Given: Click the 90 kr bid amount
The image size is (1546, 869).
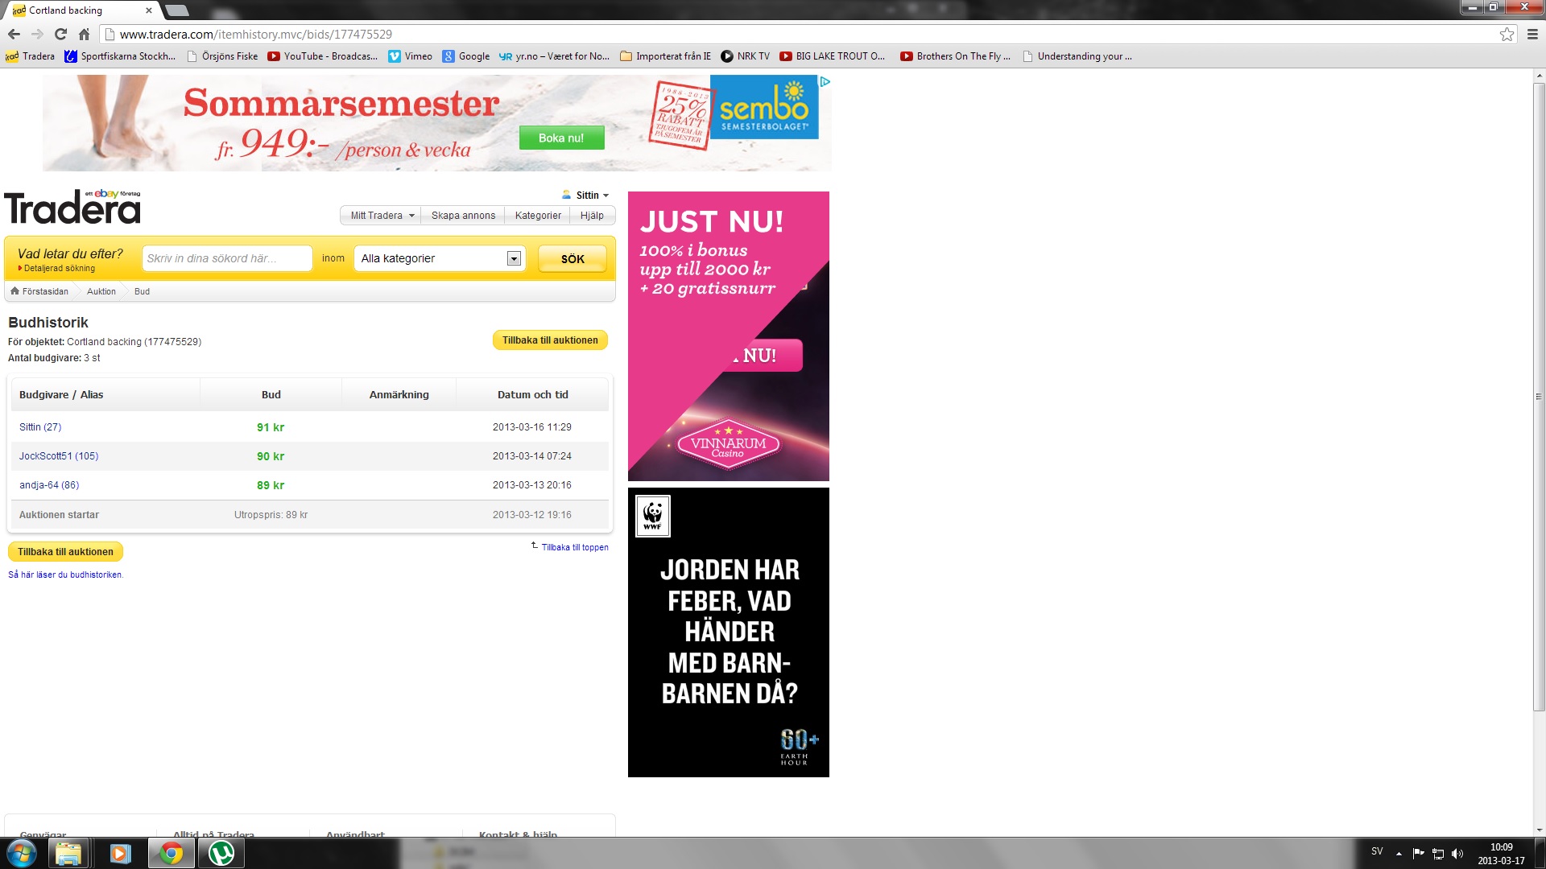Looking at the screenshot, I should tap(271, 456).
